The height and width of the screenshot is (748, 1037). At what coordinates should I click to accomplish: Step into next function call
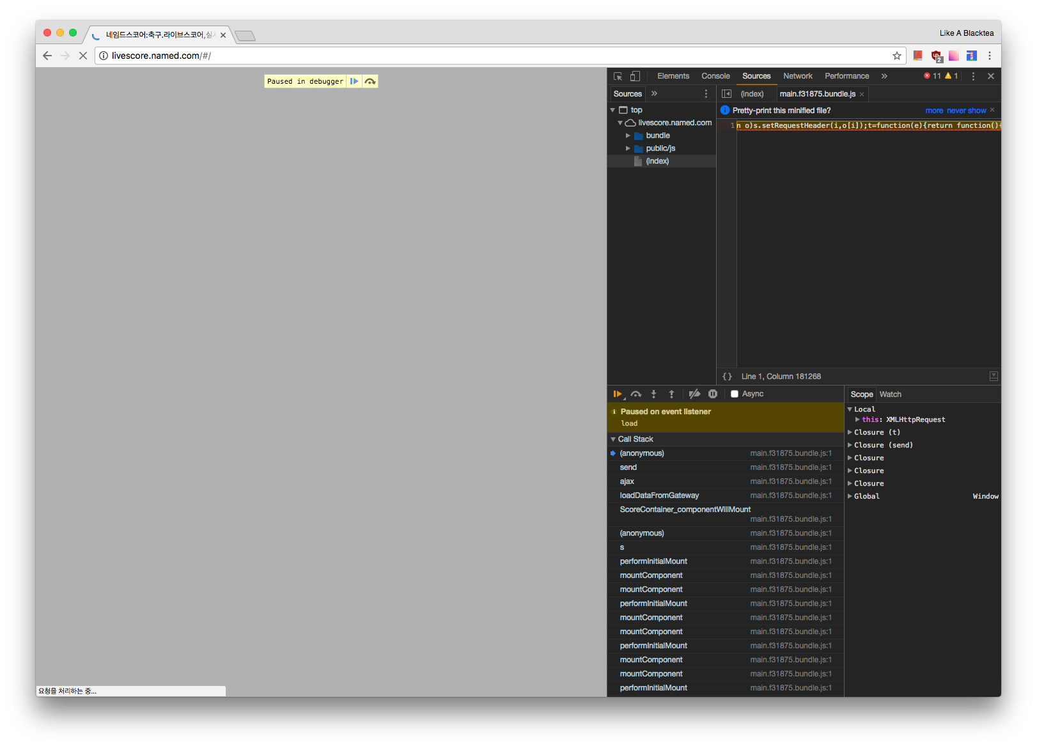pyautogui.click(x=653, y=394)
